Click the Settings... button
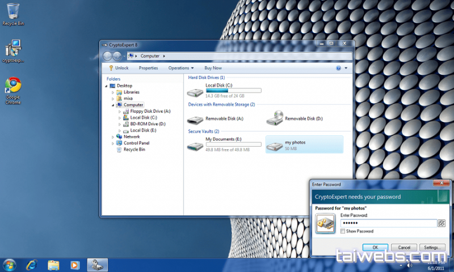Image resolution: width=454 pixels, height=272 pixels. (x=432, y=248)
